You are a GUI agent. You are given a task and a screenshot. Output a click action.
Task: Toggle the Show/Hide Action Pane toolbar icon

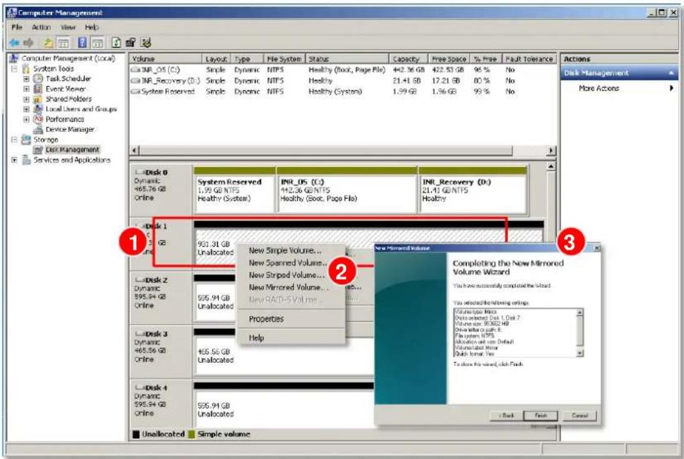click(x=97, y=42)
